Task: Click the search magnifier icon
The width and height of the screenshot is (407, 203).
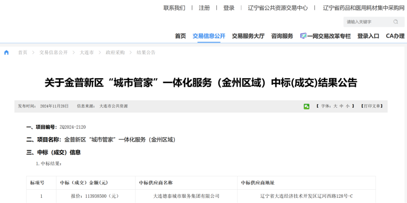Action: point(395,22)
